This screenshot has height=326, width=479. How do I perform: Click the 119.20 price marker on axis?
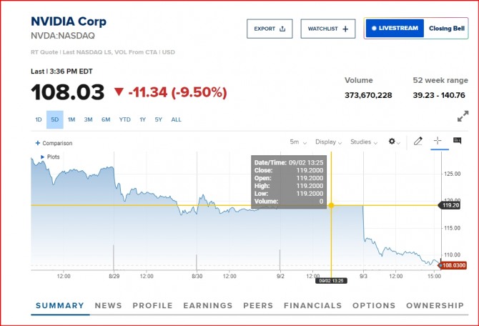[x=451, y=205]
